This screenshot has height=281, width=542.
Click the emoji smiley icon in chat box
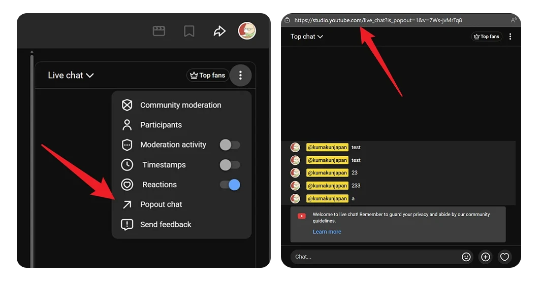point(466,257)
